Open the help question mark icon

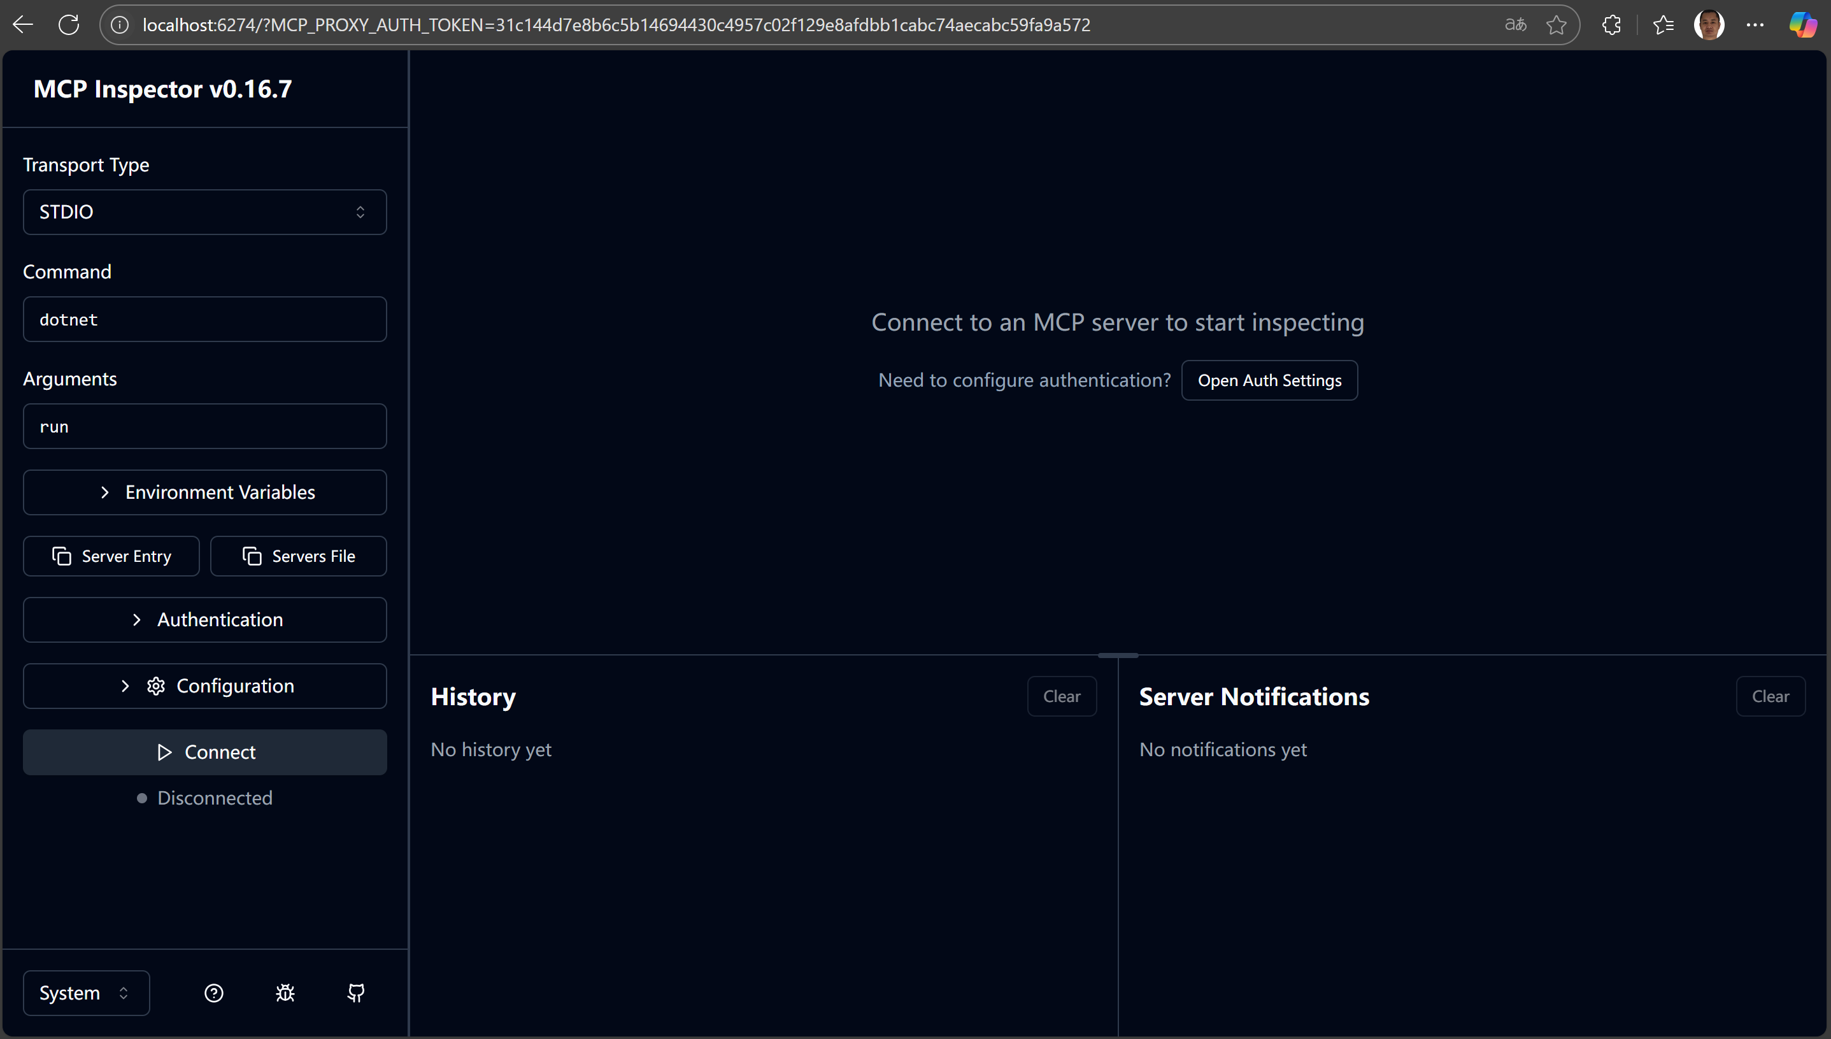[x=214, y=992]
